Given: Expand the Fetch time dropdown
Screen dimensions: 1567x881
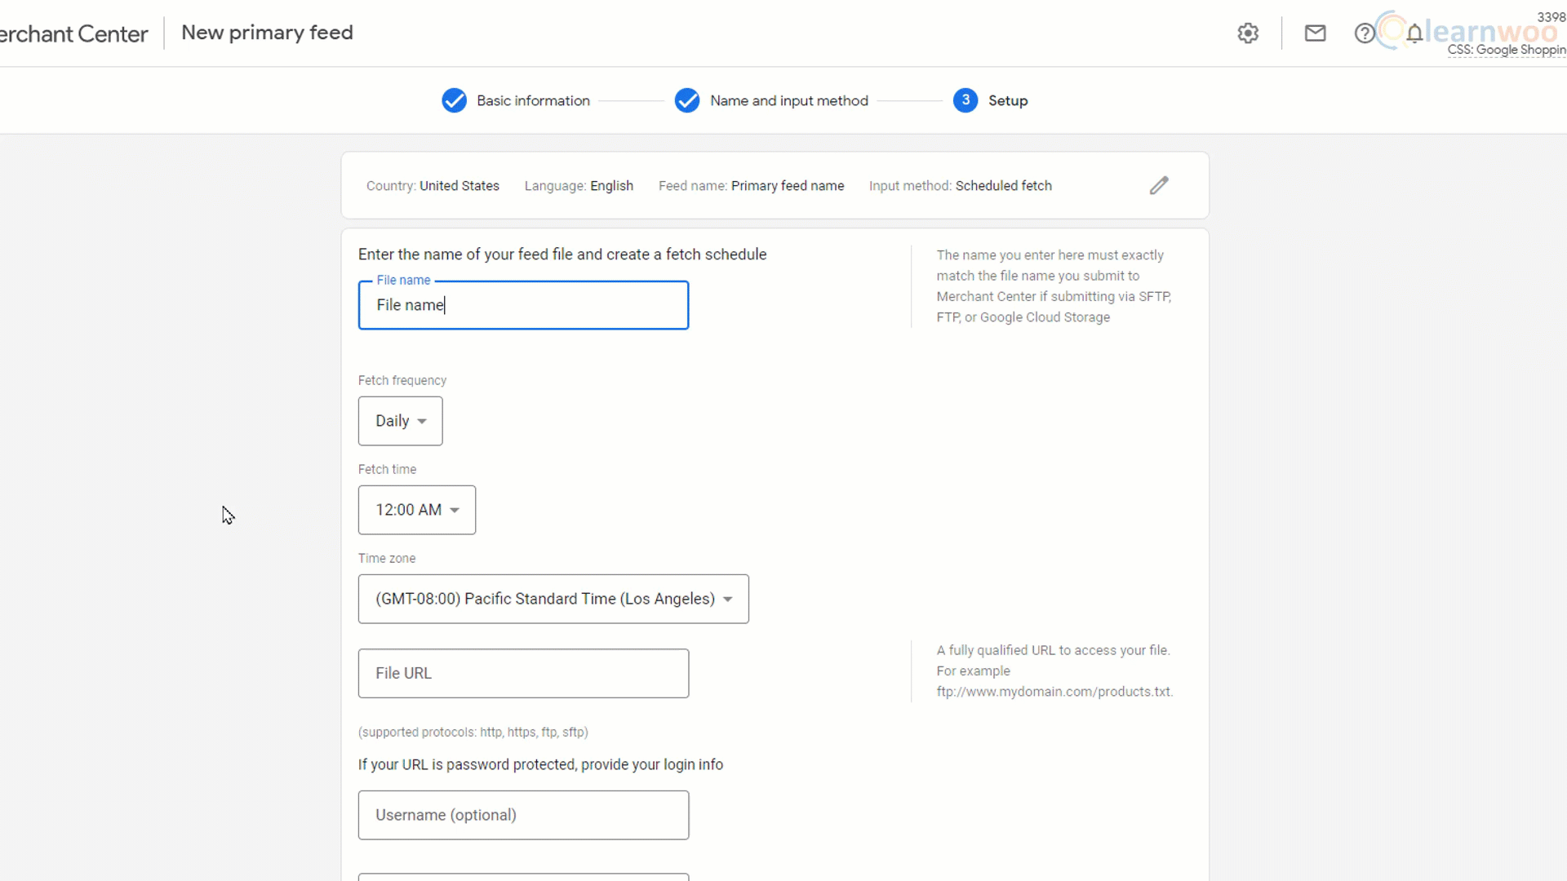Looking at the screenshot, I should (415, 510).
